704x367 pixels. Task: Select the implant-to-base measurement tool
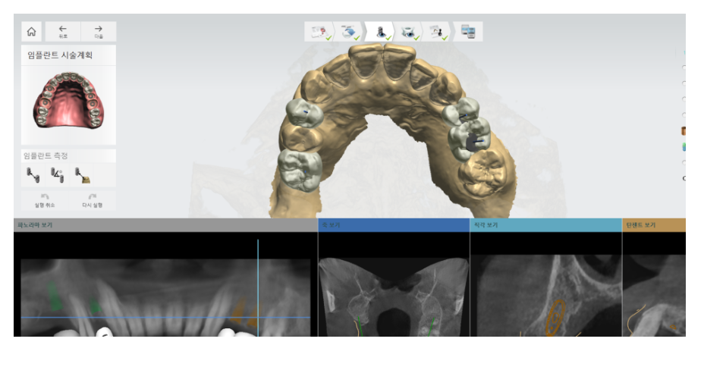pos(82,176)
